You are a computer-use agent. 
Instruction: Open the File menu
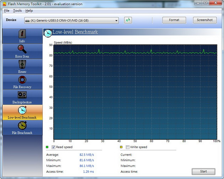click(7, 11)
